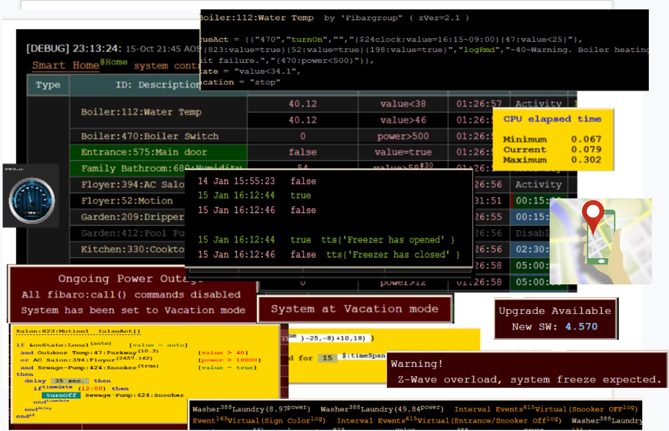Viewport: 669px width, 431px height.
Task: Click the false value in Main door row
Action: point(302,152)
